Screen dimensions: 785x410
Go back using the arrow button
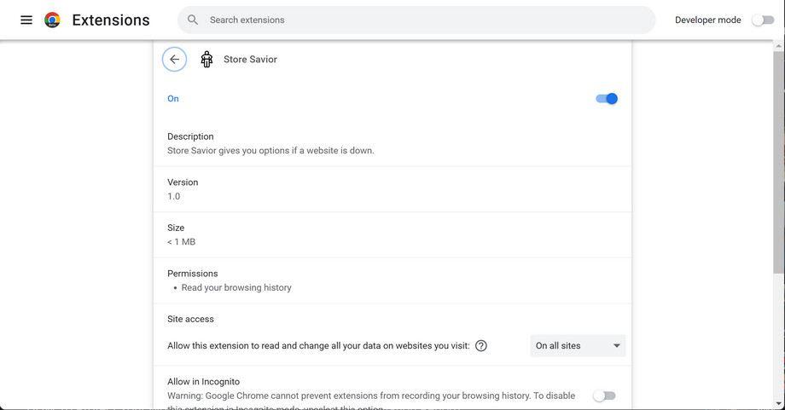174,59
